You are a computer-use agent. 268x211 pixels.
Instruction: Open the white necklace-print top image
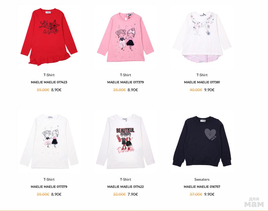coord(202,36)
